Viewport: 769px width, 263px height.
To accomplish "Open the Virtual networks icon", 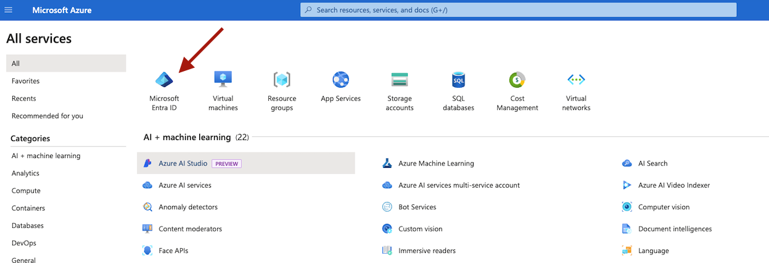I will coord(576,80).
